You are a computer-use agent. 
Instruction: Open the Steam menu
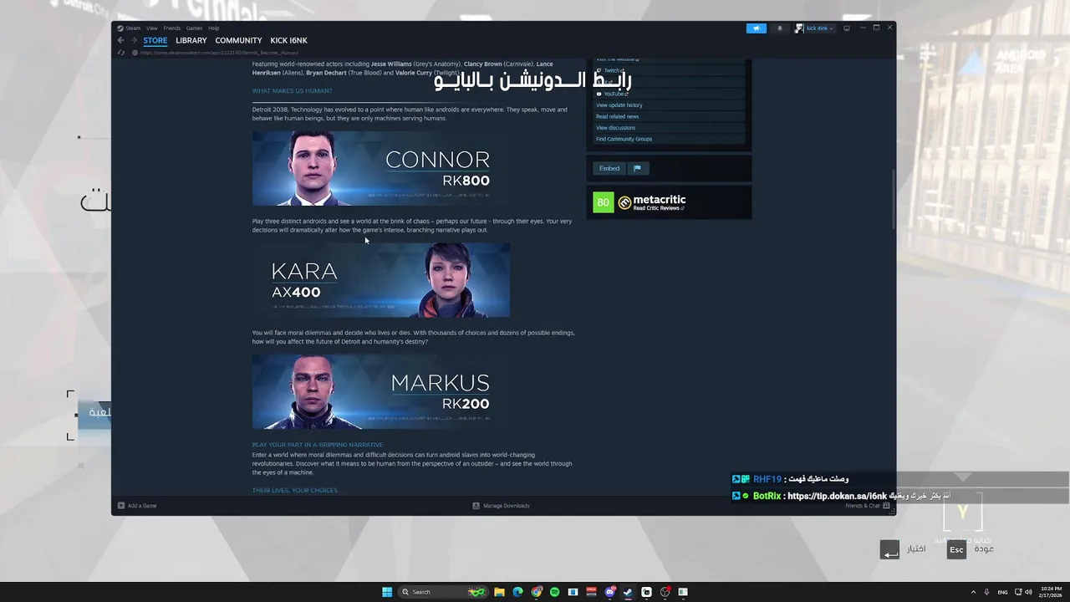[x=130, y=28]
